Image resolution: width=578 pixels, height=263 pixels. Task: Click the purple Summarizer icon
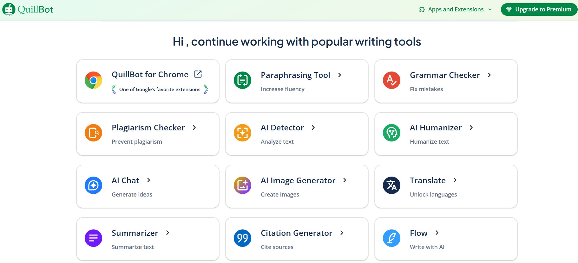point(93,238)
